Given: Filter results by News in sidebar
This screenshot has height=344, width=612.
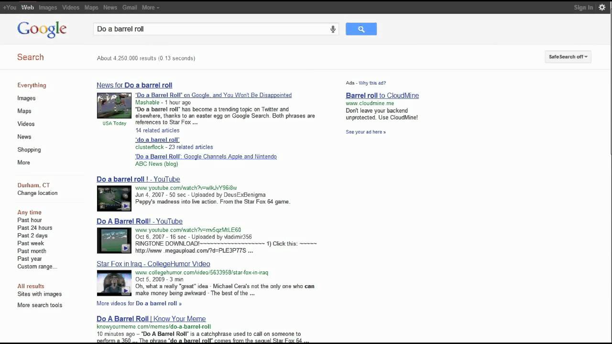Looking at the screenshot, I should (x=24, y=137).
